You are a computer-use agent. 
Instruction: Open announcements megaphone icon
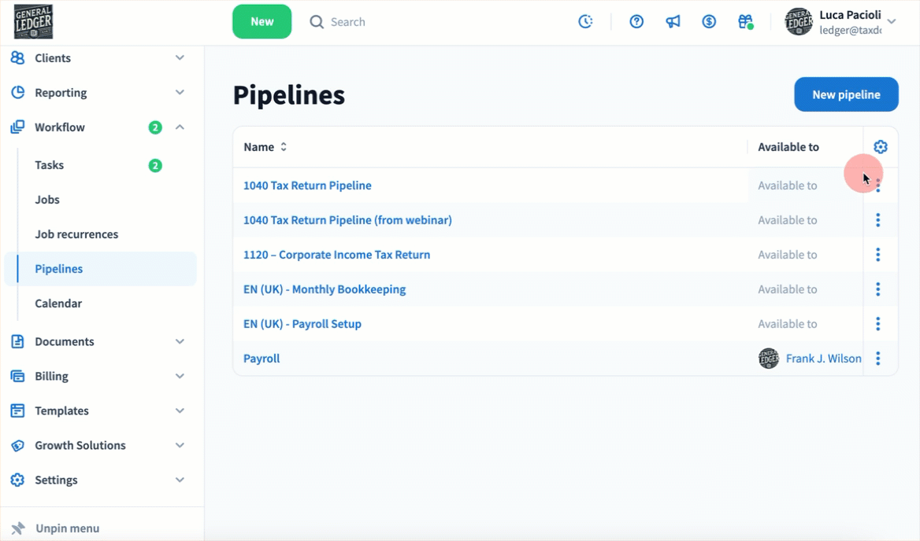click(x=673, y=22)
